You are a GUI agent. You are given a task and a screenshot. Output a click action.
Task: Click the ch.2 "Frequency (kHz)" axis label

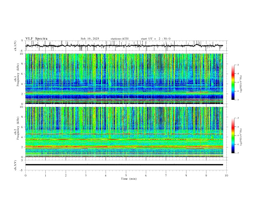tap(18, 128)
